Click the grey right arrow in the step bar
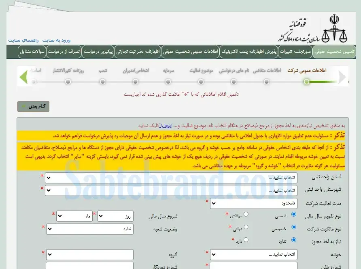The image size is (361, 269). coord(343,77)
